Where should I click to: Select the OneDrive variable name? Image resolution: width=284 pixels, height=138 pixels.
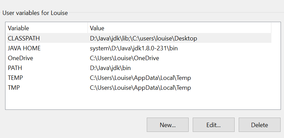point(20,58)
